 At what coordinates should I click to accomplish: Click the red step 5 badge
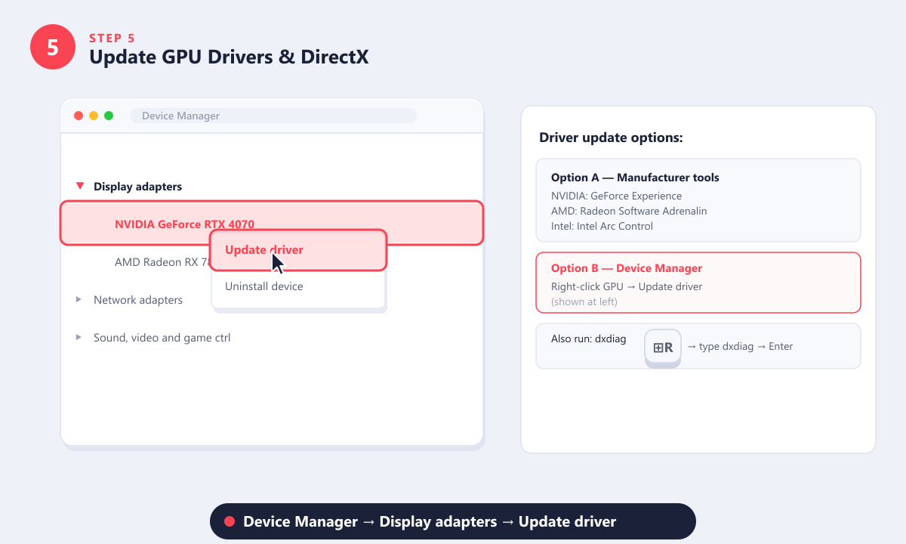[x=53, y=47]
